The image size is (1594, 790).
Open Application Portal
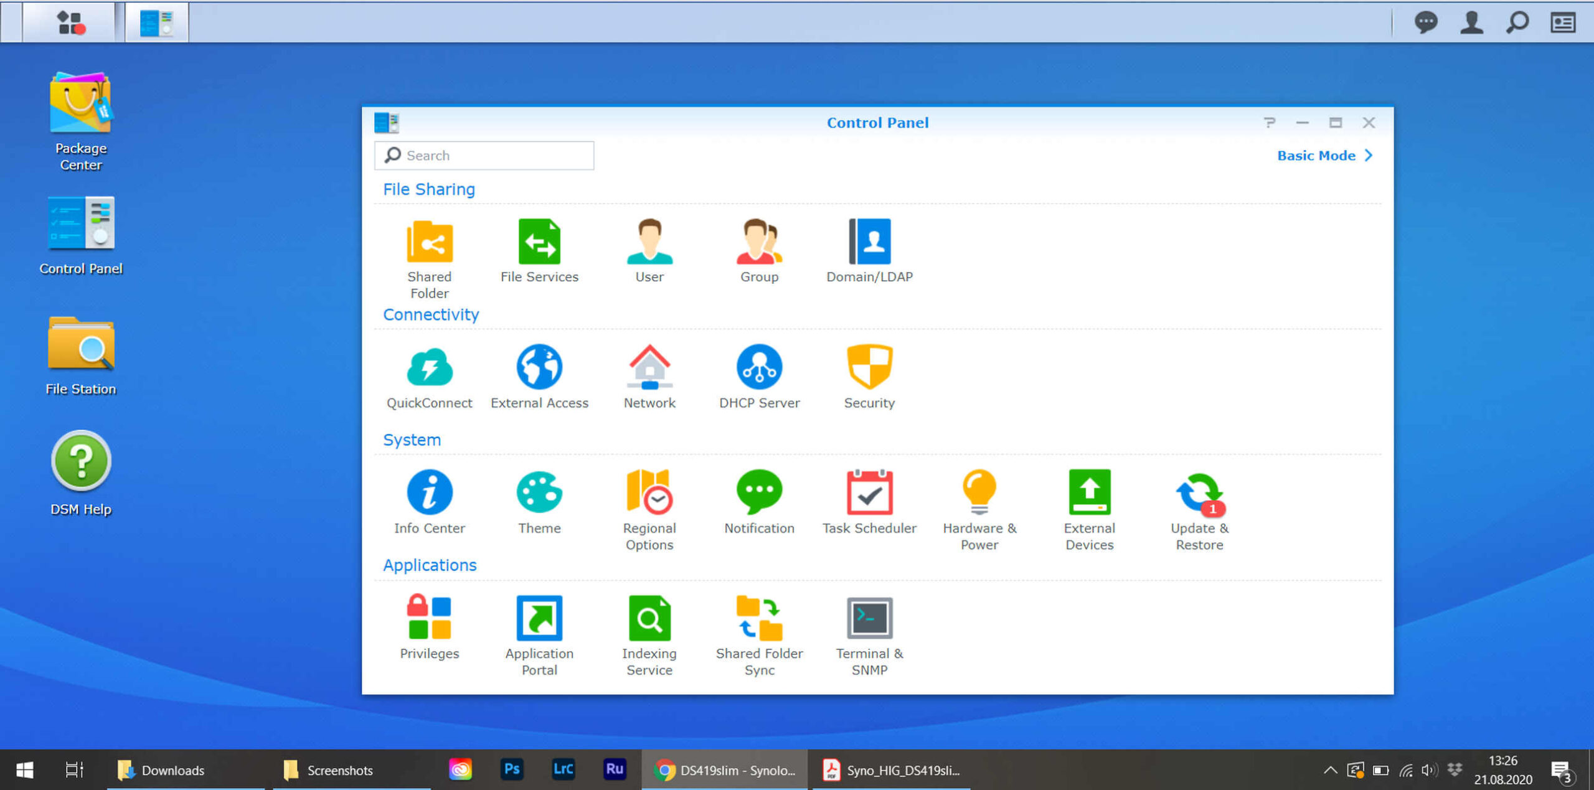point(539,635)
